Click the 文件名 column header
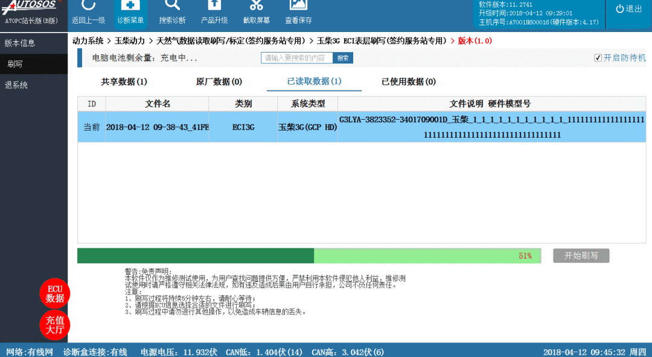This screenshot has height=357, width=652. 157,104
